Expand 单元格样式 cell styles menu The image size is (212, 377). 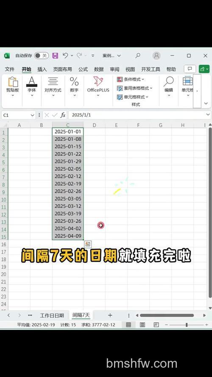pyautogui.click(x=133, y=97)
